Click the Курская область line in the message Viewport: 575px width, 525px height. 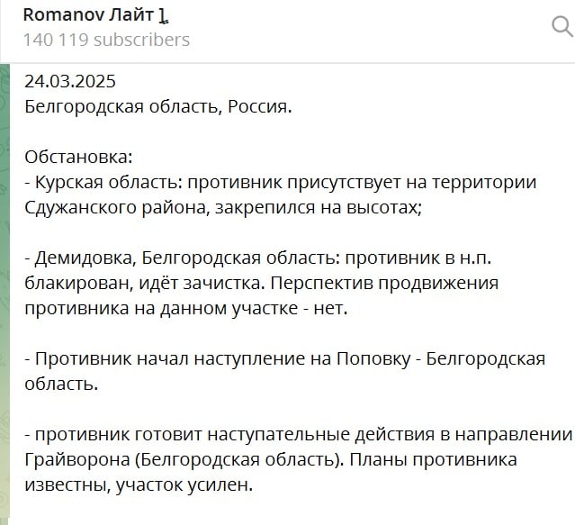point(281,182)
